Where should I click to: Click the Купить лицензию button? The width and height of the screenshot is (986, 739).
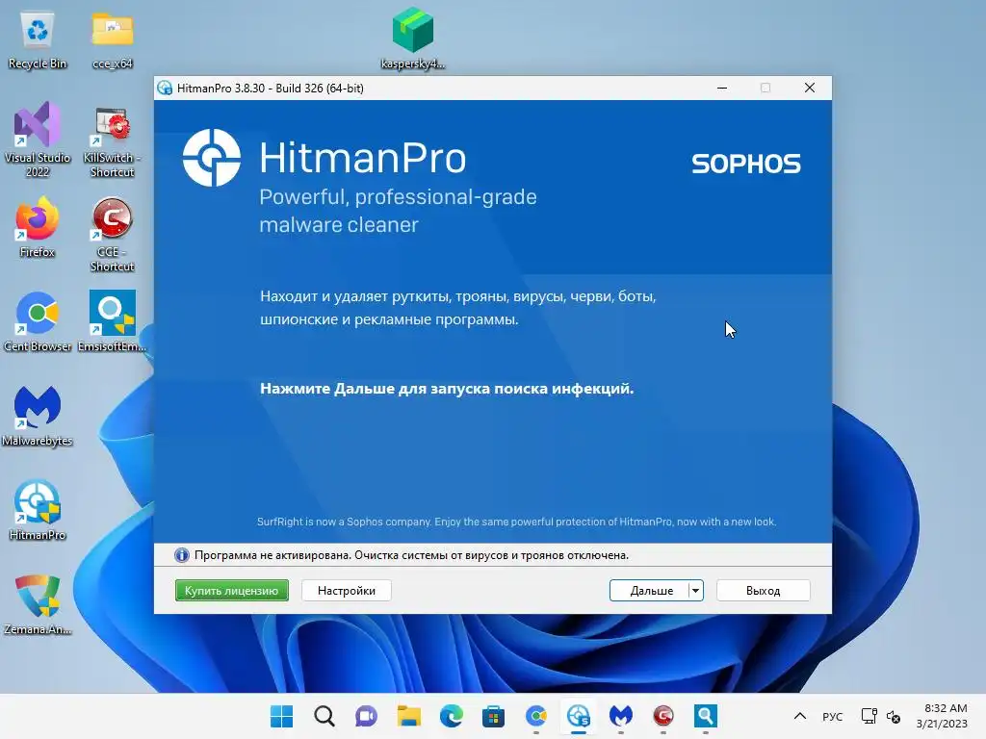(x=231, y=591)
